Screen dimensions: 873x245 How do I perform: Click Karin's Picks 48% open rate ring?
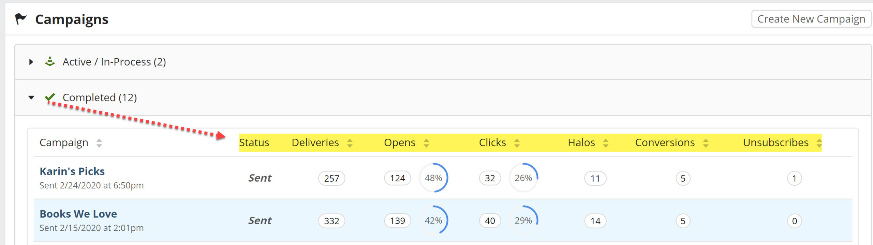[x=433, y=178]
